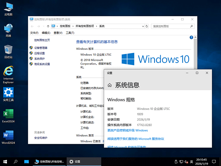Select the Excel2024 desktop icon
Viewport: 221px width, 166px height.
(8, 116)
